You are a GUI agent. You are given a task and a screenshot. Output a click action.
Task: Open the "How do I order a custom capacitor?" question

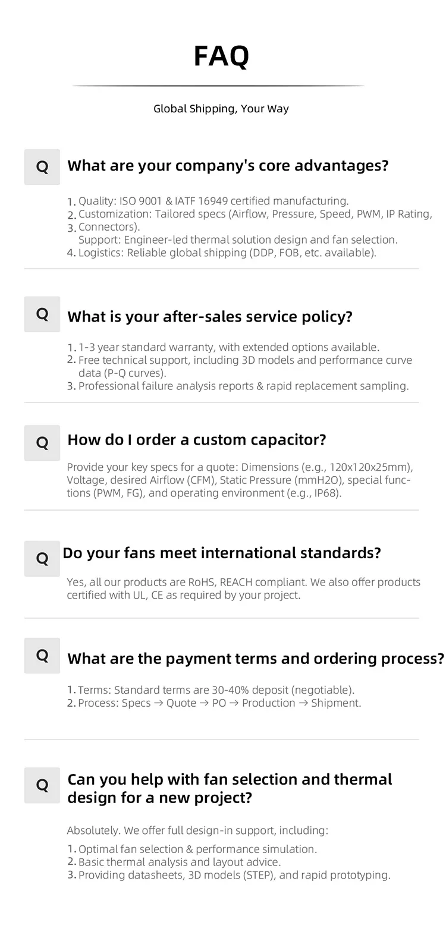point(197,440)
